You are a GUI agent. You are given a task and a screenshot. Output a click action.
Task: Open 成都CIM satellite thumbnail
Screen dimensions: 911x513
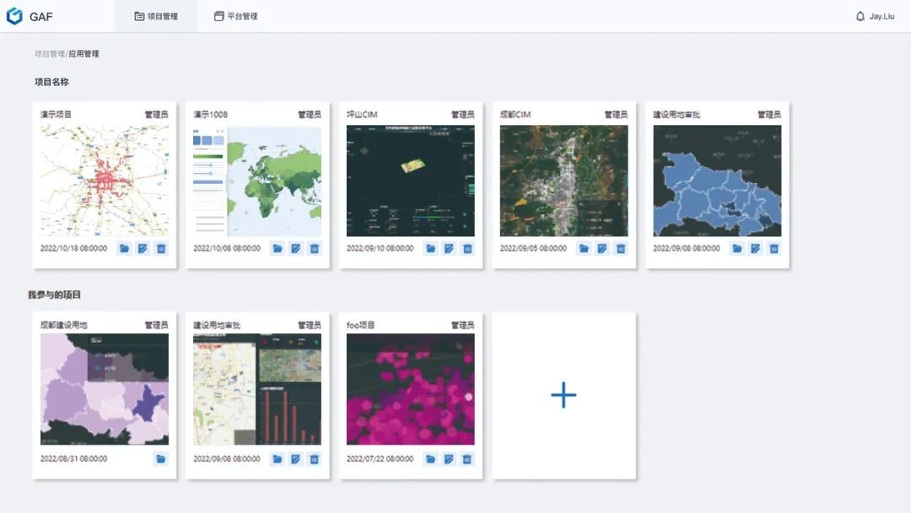pos(564,181)
